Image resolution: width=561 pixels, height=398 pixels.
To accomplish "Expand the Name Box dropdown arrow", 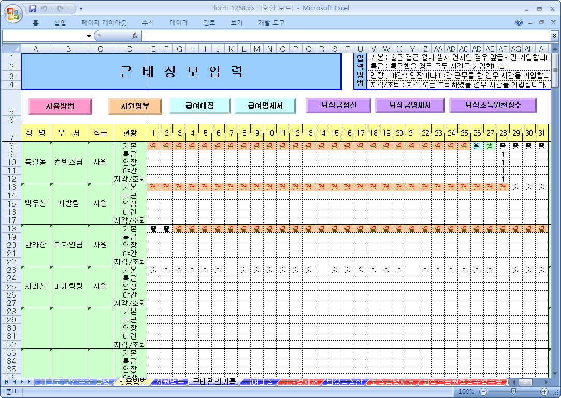I will point(89,36).
